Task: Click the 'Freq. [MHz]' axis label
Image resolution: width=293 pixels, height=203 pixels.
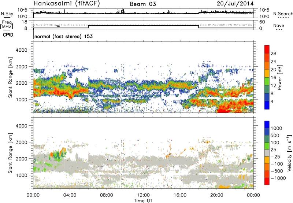Action: pos(7,25)
